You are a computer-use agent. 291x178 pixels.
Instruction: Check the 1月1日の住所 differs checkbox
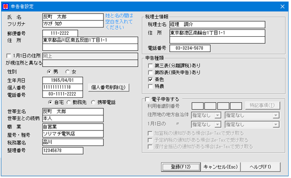pyautogui.click(x=9, y=56)
